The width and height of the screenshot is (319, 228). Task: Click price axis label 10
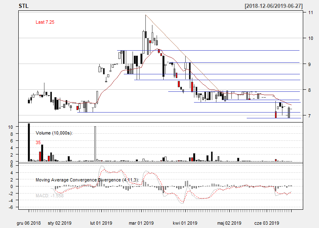[x=310, y=38]
